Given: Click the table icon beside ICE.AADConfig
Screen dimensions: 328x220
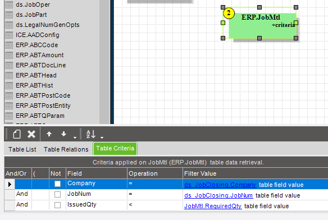Looking at the screenshot, I should coord(9,35).
